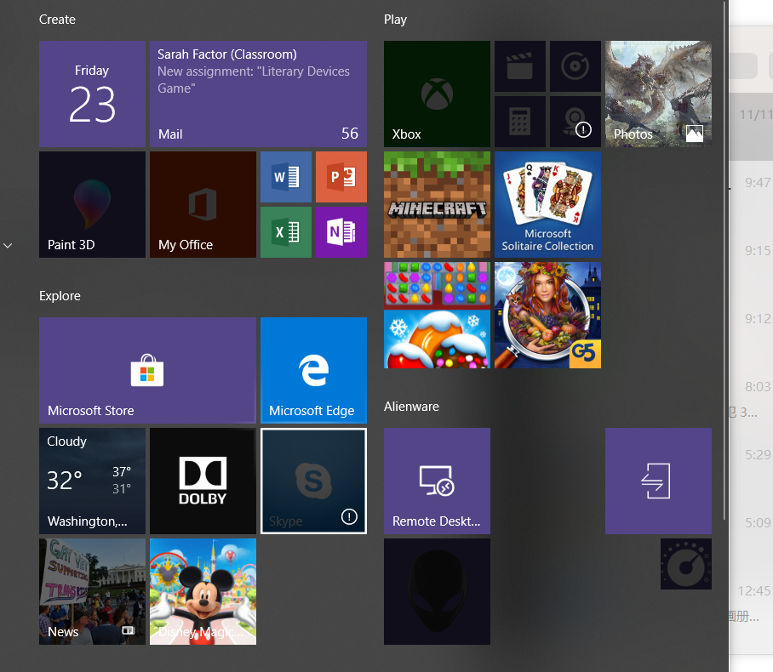Expand the chevron at left edge

tap(8, 245)
